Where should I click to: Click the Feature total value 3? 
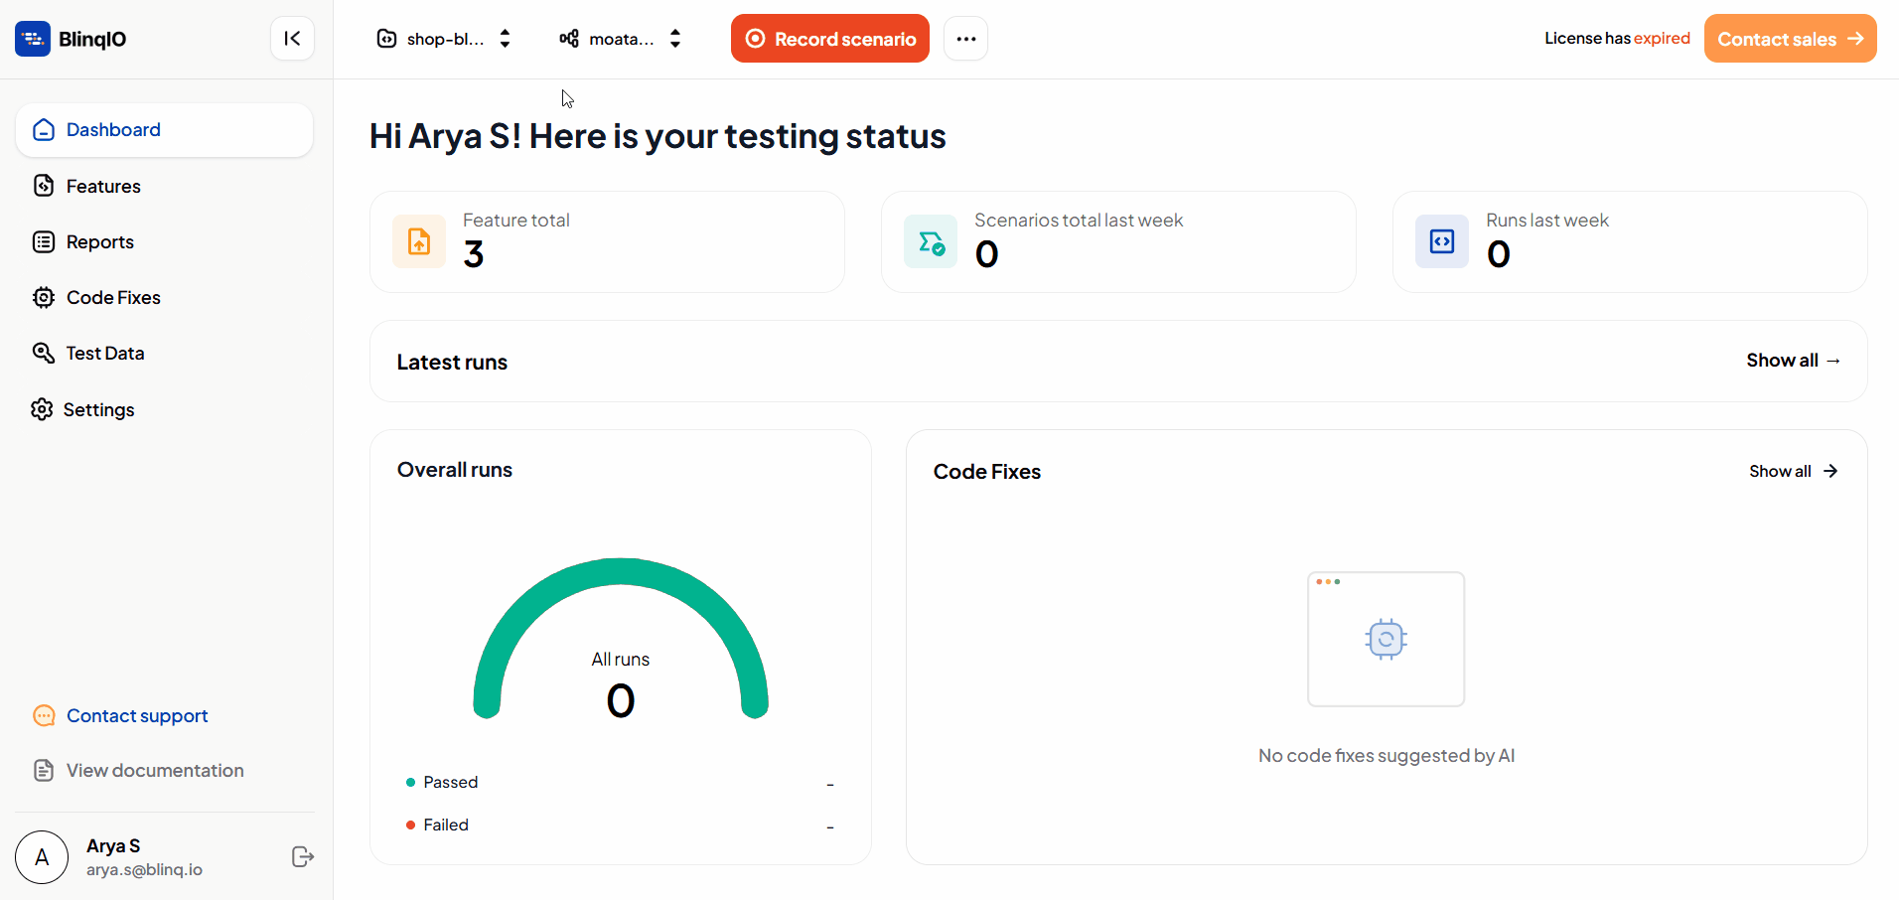tap(474, 254)
